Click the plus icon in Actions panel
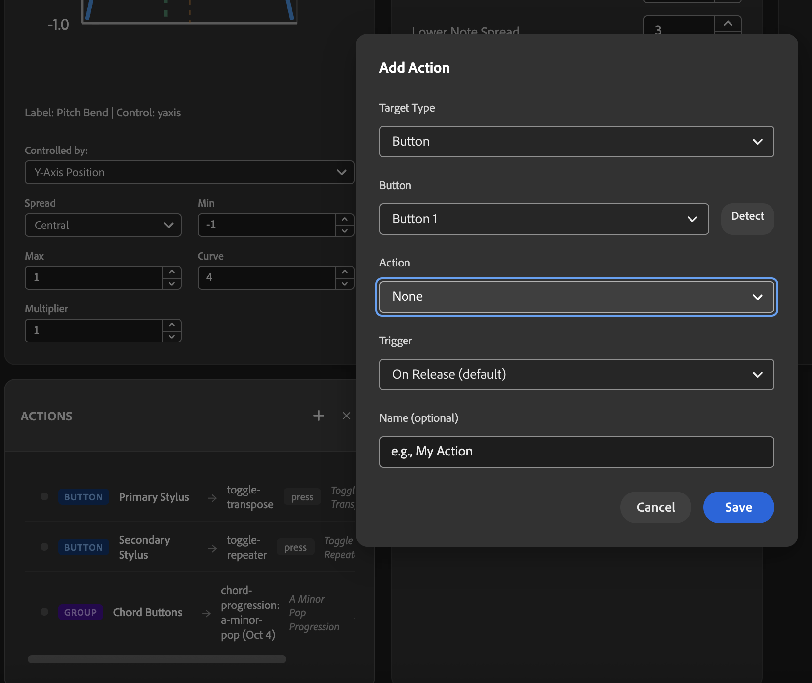The width and height of the screenshot is (812, 683). pos(319,416)
